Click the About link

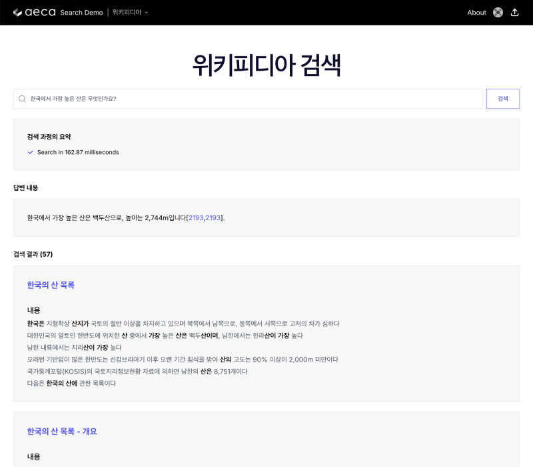pyautogui.click(x=477, y=12)
